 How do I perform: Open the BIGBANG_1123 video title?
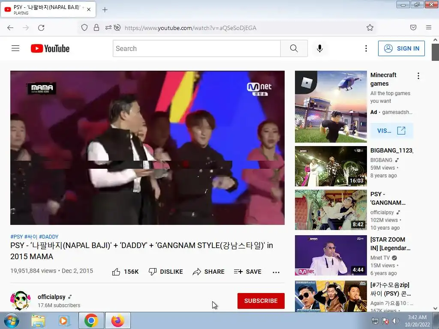[391, 150]
